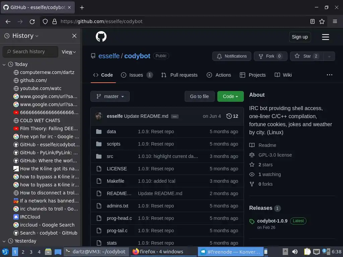Open the Projects tab
343x257 pixels.
point(253,75)
